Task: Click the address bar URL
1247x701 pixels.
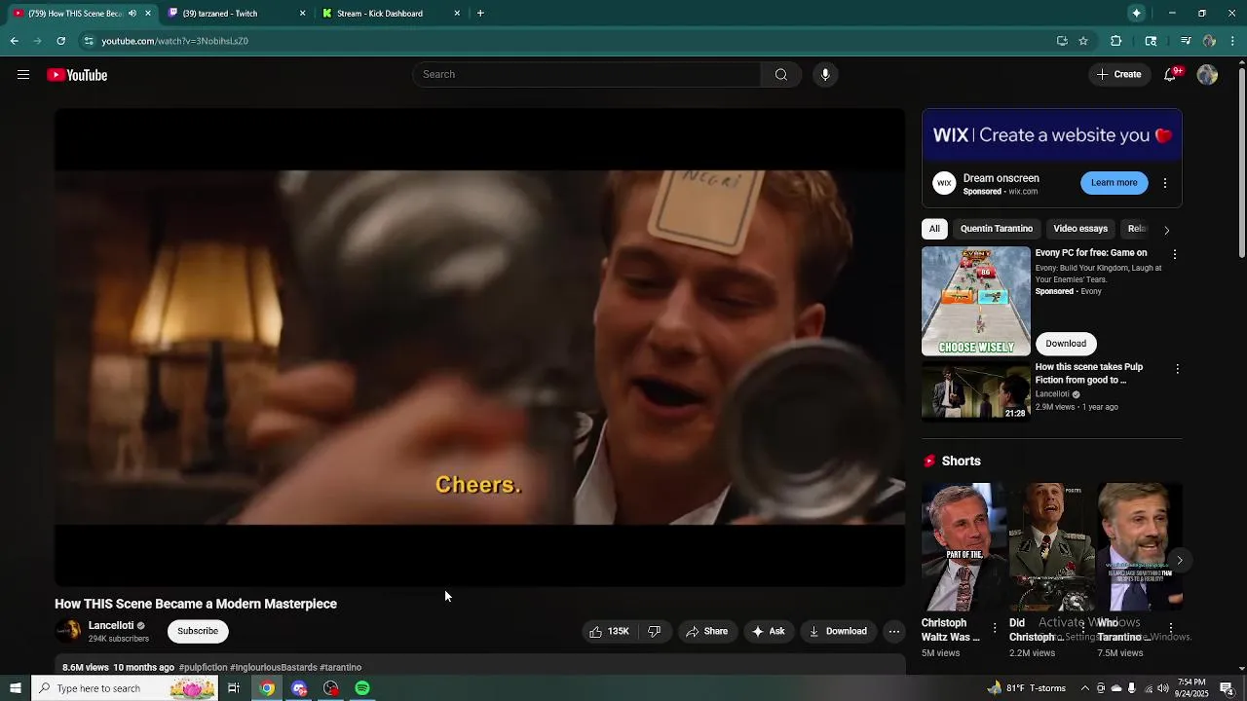Action: click(x=175, y=41)
